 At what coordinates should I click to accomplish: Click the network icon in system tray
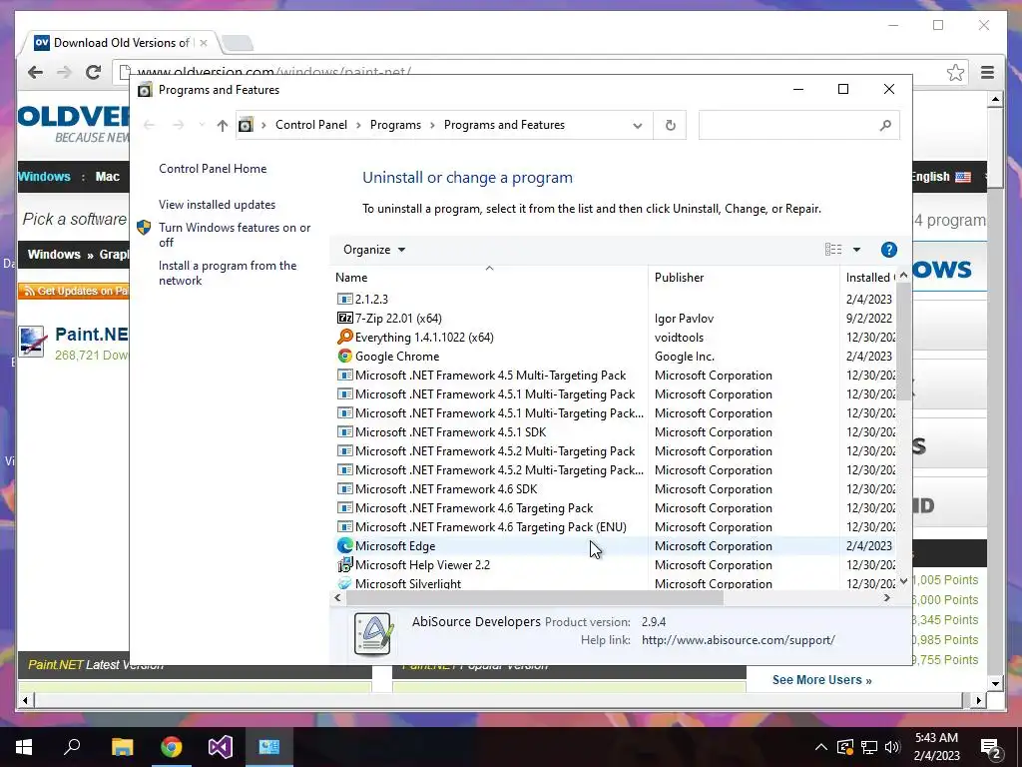tap(869, 747)
